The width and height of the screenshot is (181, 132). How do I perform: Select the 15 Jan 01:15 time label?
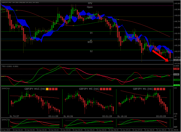[x=18, y=130]
